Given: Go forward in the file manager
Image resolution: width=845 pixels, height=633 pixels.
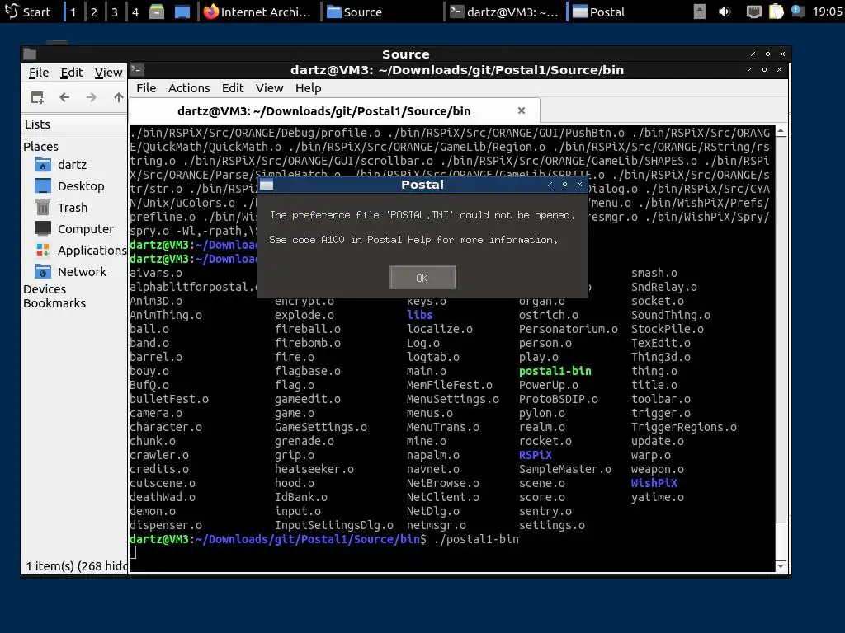Looking at the screenshot, I should tap(92, 97).
